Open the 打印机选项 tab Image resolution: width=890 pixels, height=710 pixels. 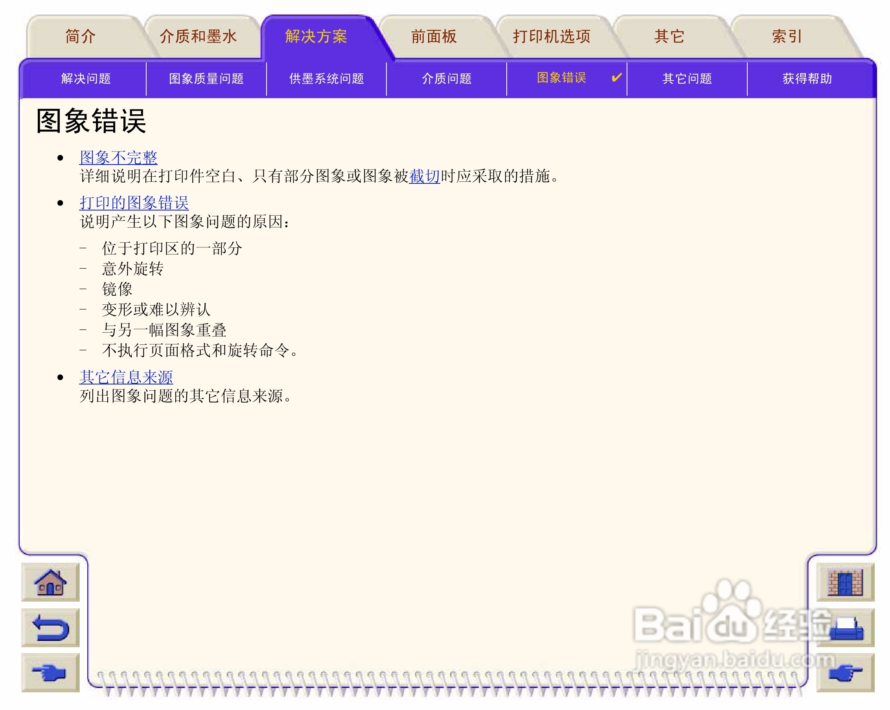[x=552, y=37]
